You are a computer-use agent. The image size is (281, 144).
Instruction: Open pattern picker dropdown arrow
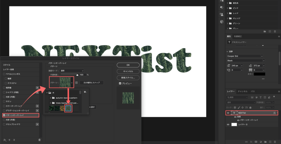(72, 83)
